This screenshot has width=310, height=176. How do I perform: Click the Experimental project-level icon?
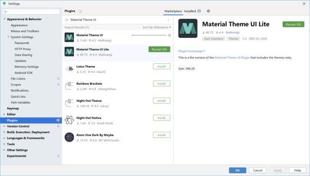point(58,156)
